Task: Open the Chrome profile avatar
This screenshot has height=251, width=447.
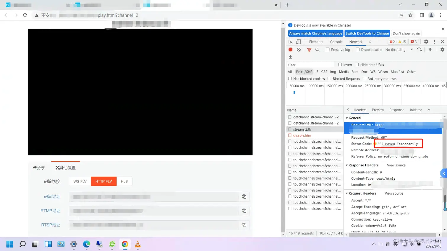Action: tap(431, 15)
